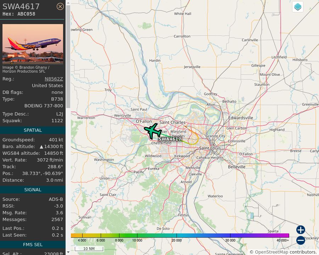319x255 pixels.
Task: Enlarge the Southwest aircraft photo
Action: pyautogui.click(x=33, y=44)
